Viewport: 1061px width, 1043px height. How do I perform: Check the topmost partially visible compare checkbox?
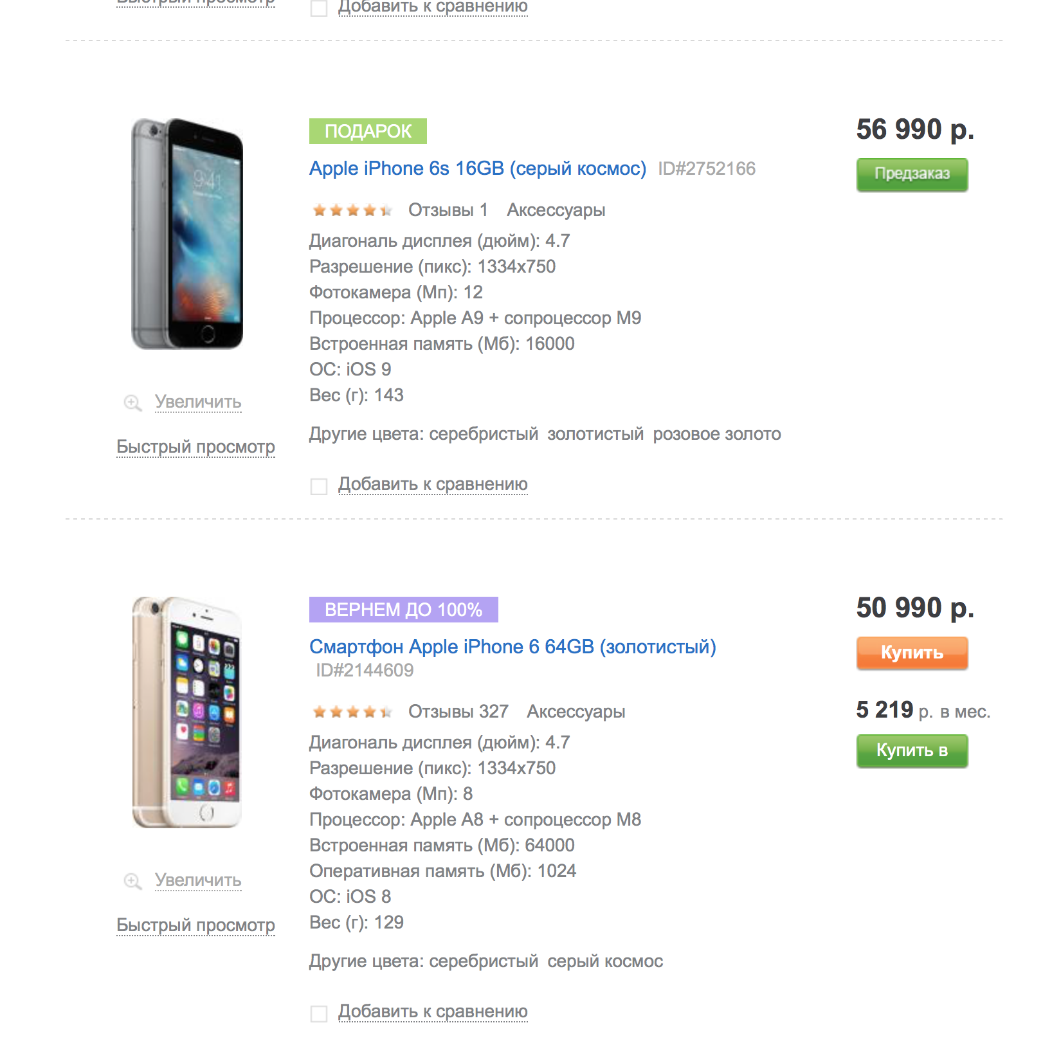pyautogui.click(x=319, y=8)
